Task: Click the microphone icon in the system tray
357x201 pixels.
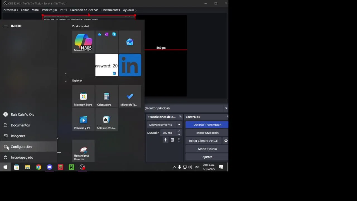Action: (x=179, y=167)
